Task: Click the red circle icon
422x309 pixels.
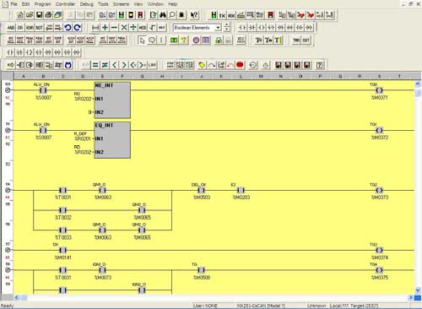Action: click(240, 65)
